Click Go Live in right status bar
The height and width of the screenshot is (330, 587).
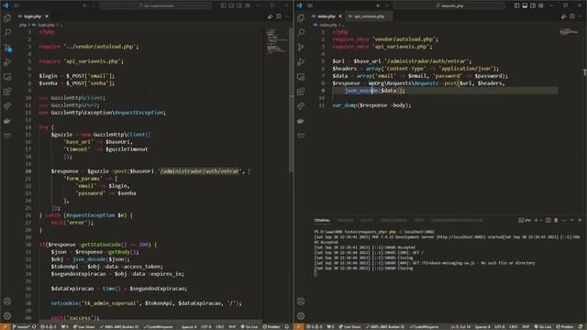point(543,326)
